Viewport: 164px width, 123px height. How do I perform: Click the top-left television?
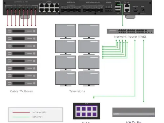coord(66,31)
